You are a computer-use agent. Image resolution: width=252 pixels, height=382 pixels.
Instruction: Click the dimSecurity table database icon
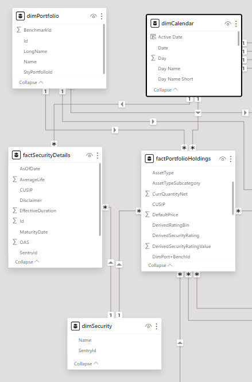click(75, 326)
